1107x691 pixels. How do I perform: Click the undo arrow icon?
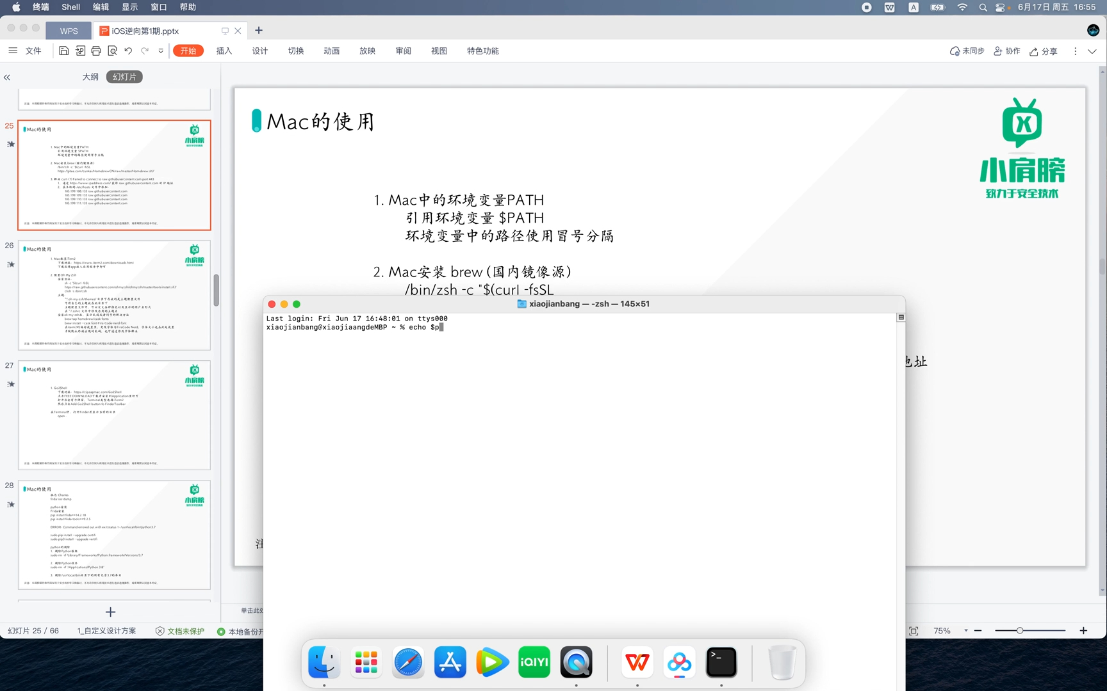128,51
